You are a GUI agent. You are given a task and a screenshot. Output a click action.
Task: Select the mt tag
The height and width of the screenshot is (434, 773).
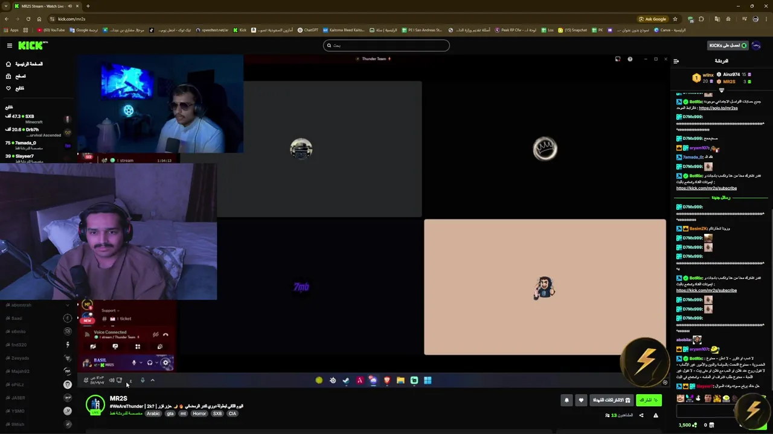click(x=183, y=414)
